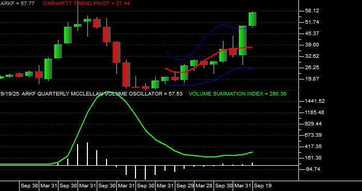Select the CARHARTT TREND PIVOT = 37.44 label

pyautogui.click(x=86, y=4)
